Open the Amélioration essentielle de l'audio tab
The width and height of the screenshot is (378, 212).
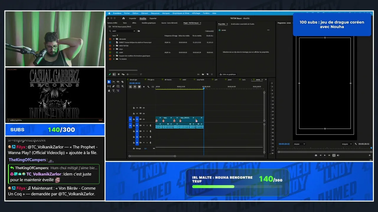[242, 24]
